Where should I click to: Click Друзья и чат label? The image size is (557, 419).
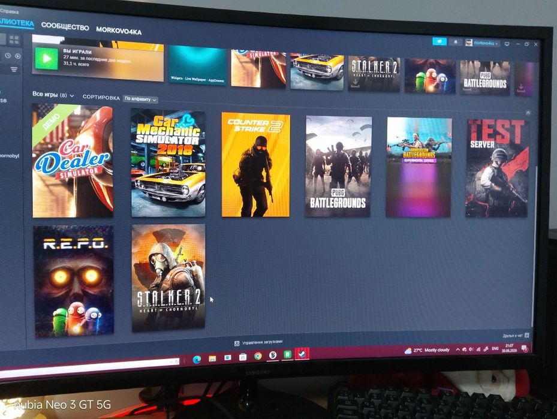click(513, 335)
